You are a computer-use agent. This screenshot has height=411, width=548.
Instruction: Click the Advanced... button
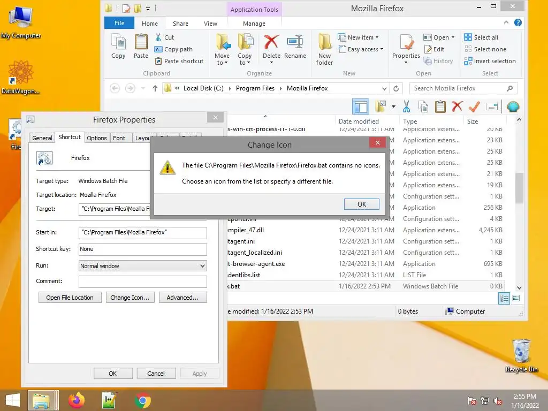coord(183,298)
